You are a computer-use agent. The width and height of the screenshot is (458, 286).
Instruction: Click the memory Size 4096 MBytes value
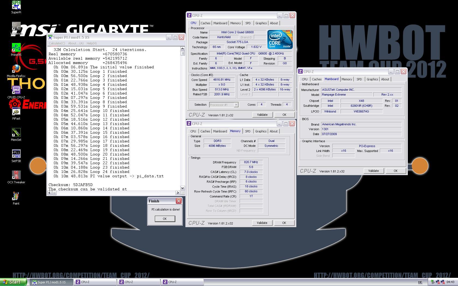(217, 146)
